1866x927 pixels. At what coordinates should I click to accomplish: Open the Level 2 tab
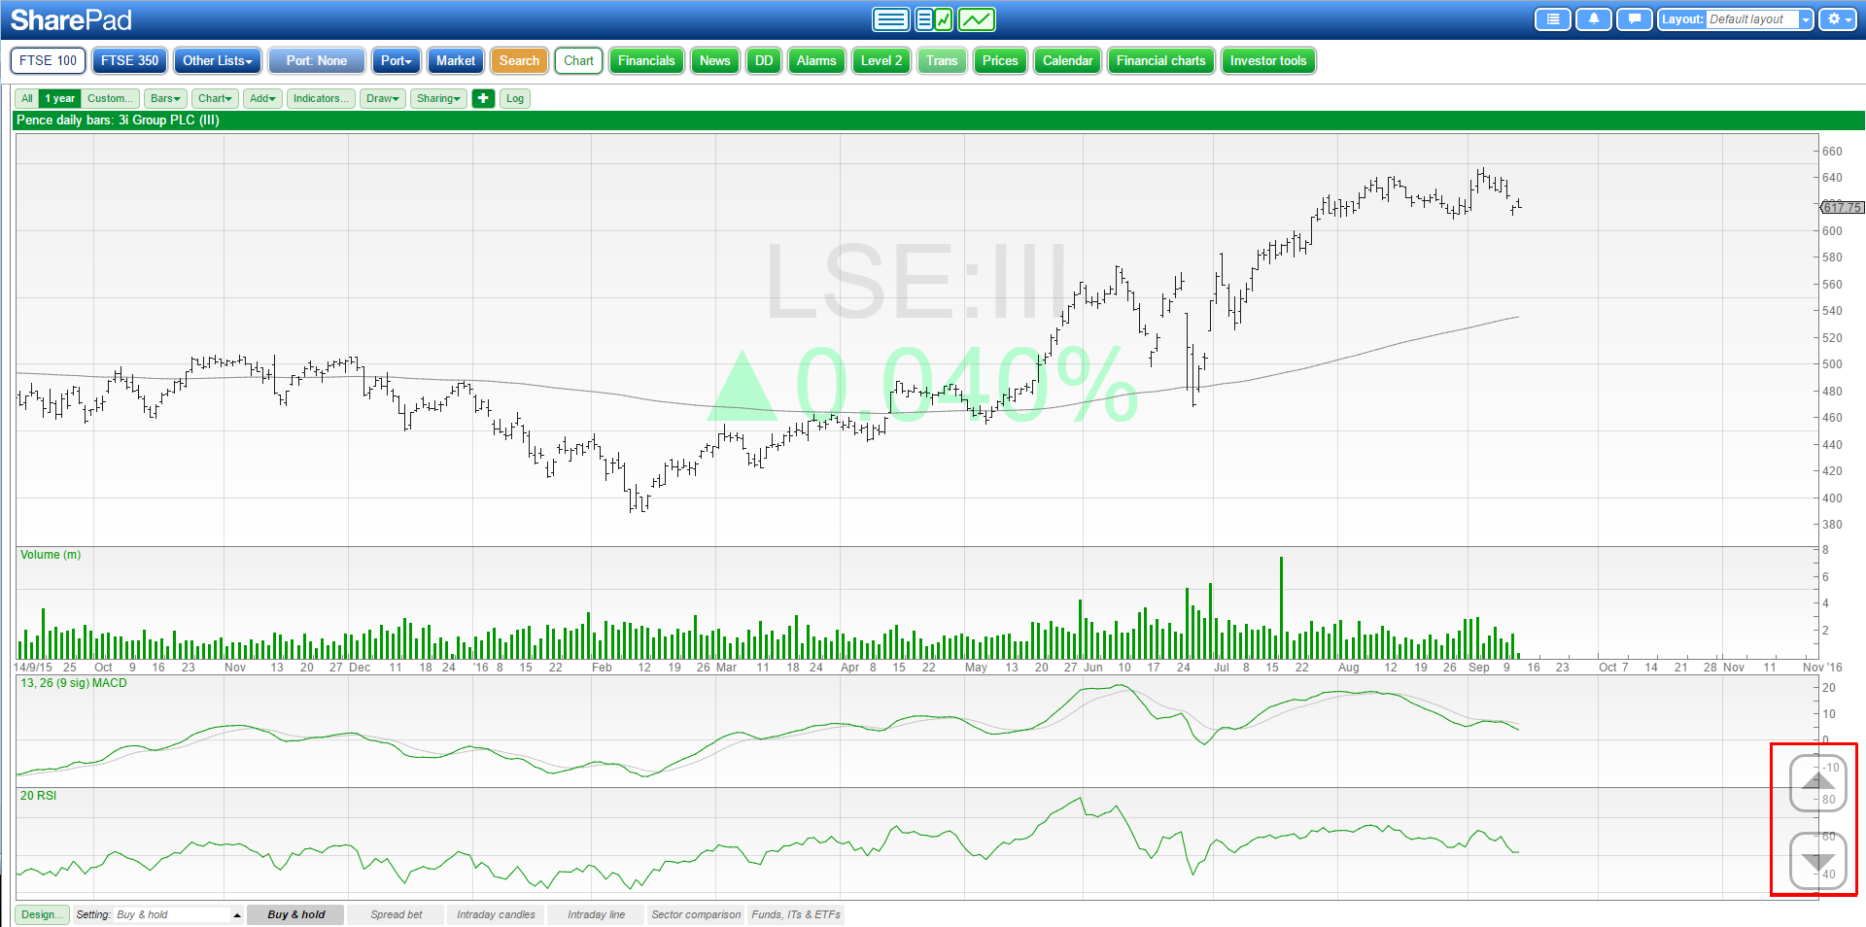click(x=881, y=60)
